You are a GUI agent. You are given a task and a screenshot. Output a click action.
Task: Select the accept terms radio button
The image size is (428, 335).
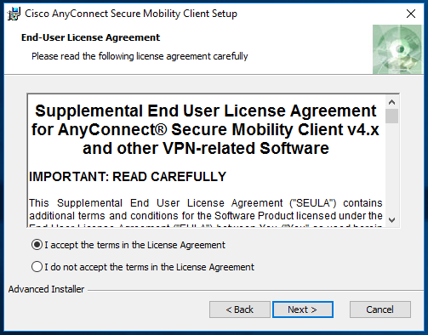pos(37,245)
